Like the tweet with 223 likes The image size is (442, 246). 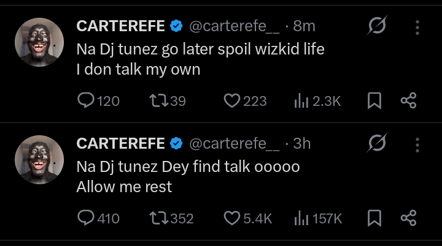(x=231, y=101)
